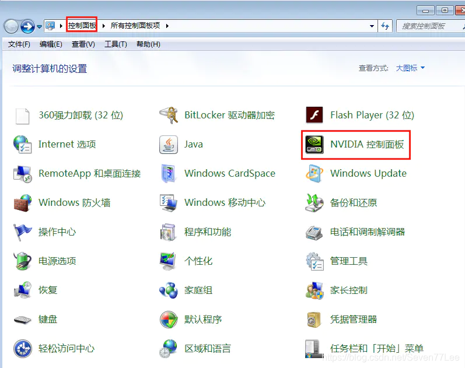Open the Windows Update link text
Screen dimensions: 465x368
click(368, 173)
